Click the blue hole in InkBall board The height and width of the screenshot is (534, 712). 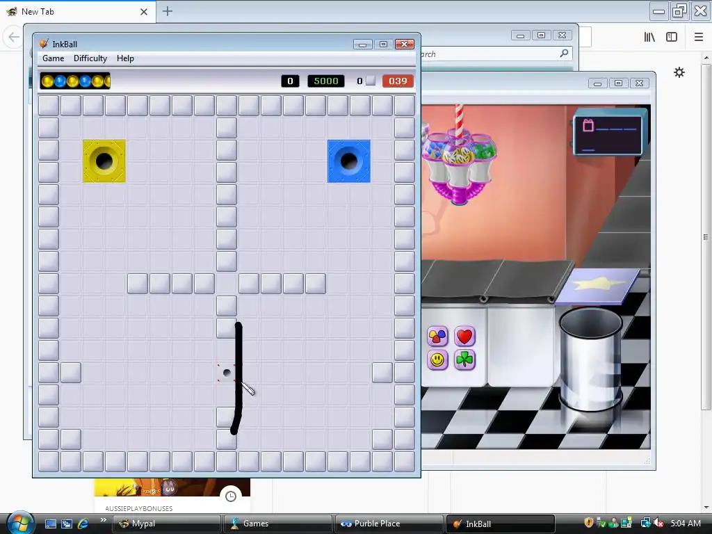click(349, 161)
